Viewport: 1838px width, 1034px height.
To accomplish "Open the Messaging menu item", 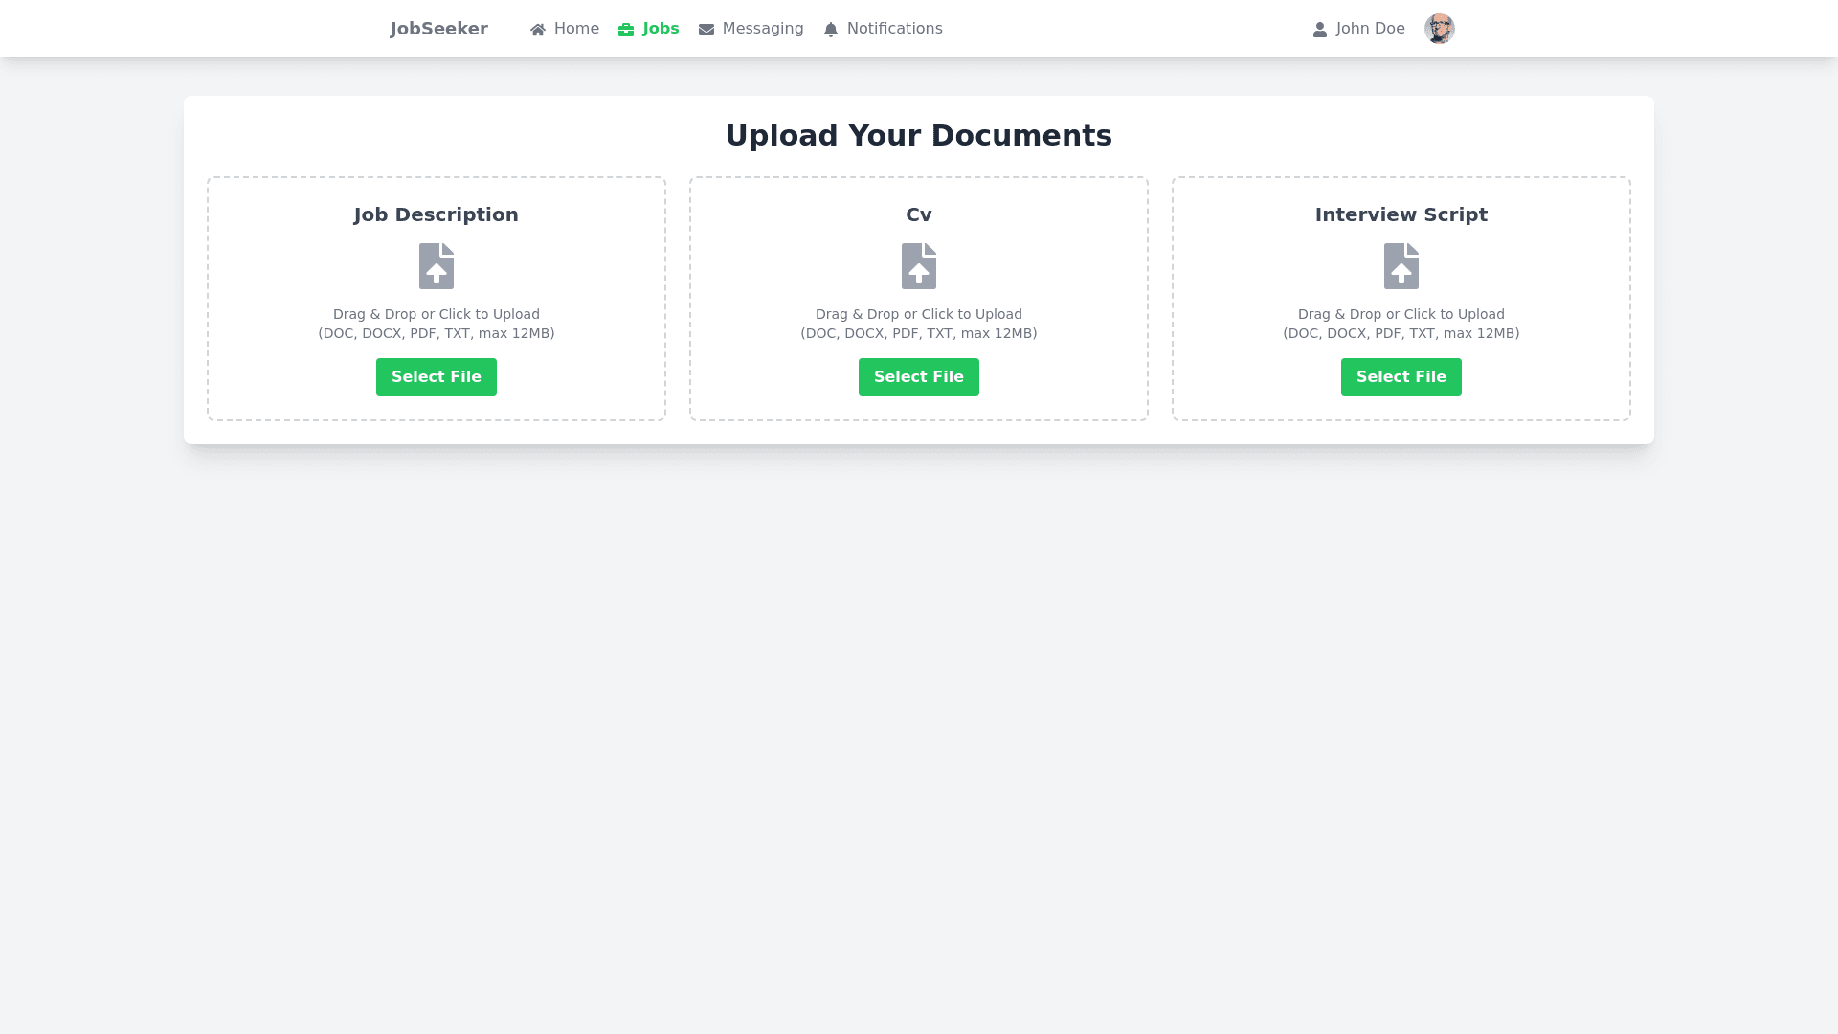I will [x=763, y=29].
